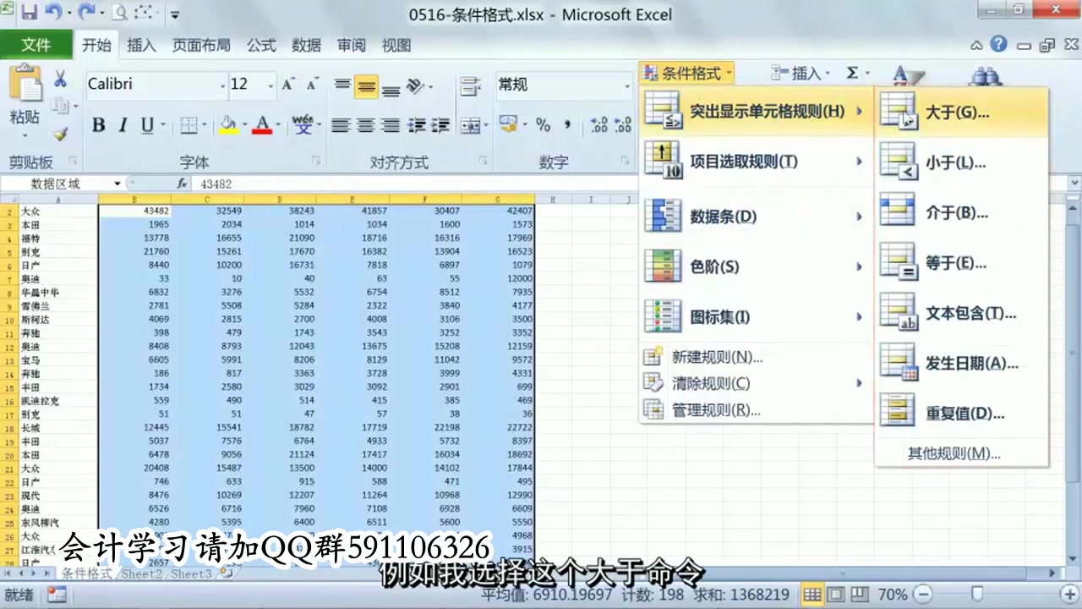Select 等于(E)... rule

coord(962,263)
